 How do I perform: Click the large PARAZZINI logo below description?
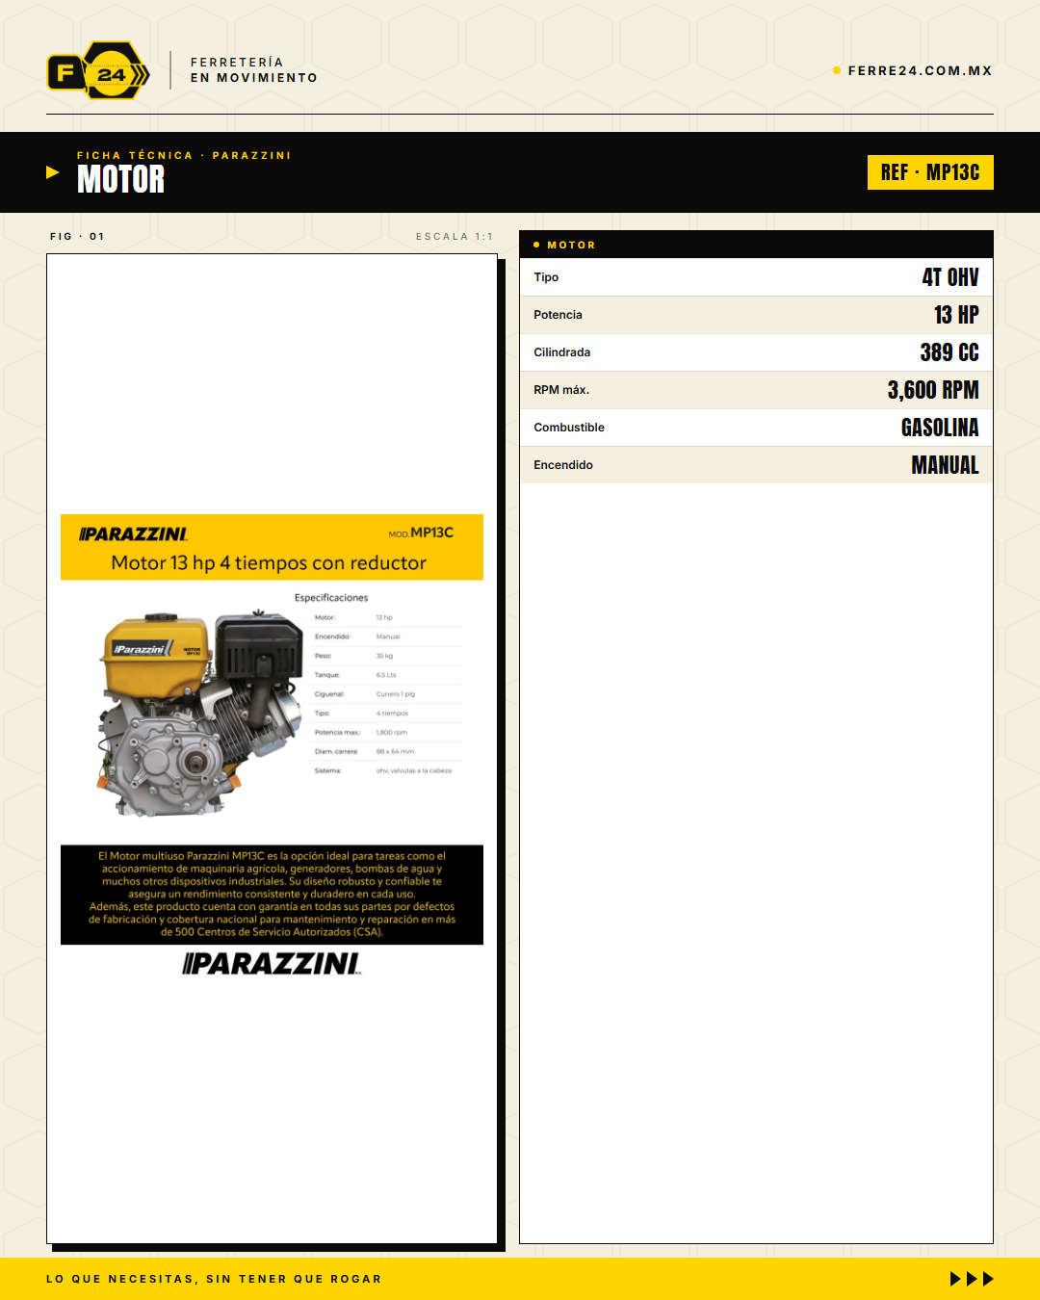(273, 964)
